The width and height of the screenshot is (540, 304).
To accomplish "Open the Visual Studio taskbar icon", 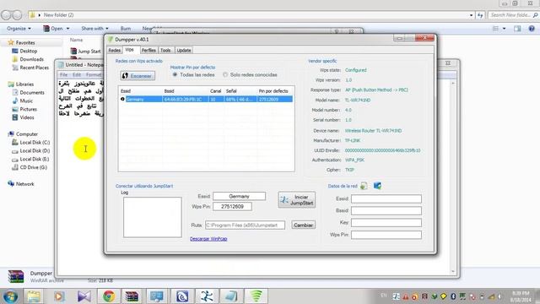I will (x=84, y=296).
